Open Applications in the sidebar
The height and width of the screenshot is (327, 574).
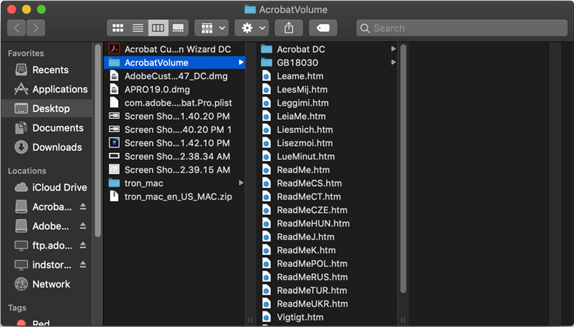tap(47, 89)
